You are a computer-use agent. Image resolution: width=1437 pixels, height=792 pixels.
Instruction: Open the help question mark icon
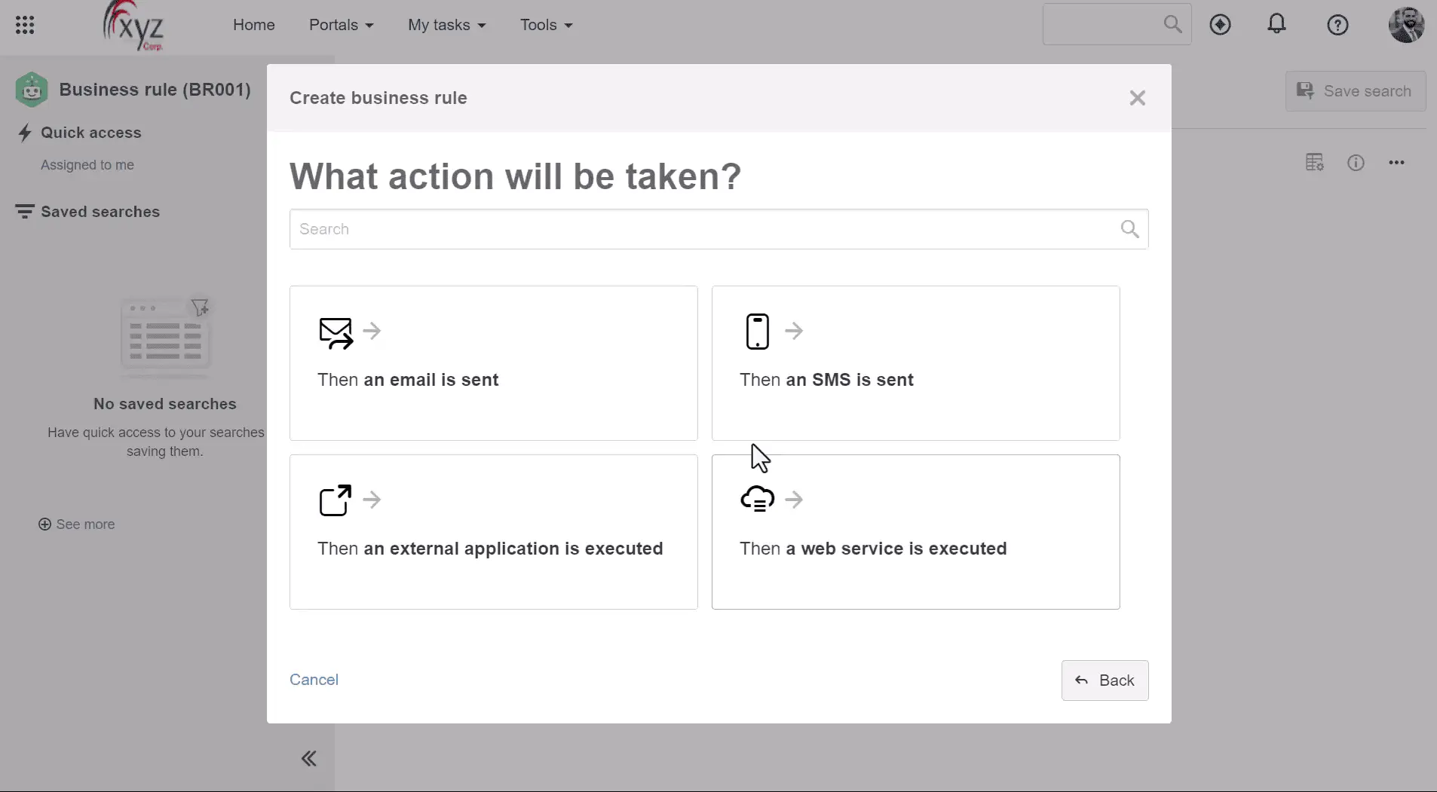(1337, 25)
